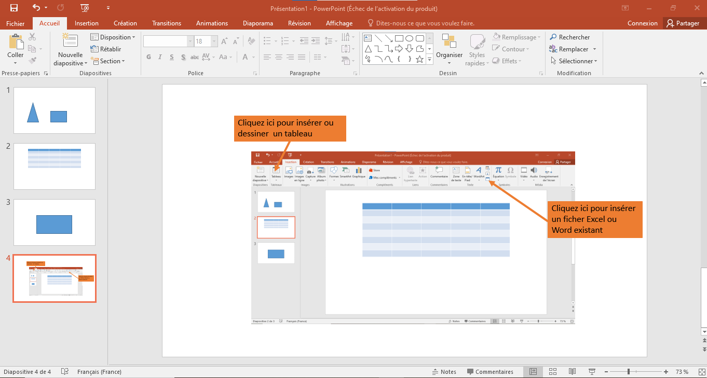The height and width of the screenshot is (378, 707).
Task: Increase font size with large A icon
Action: [x=224, y=41]
